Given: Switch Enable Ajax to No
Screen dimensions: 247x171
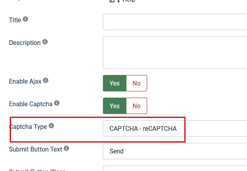Looking at the screenshot, I should [x=137, y=83].
